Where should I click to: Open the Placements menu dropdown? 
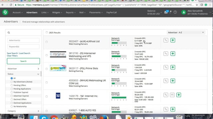(96, 13)
